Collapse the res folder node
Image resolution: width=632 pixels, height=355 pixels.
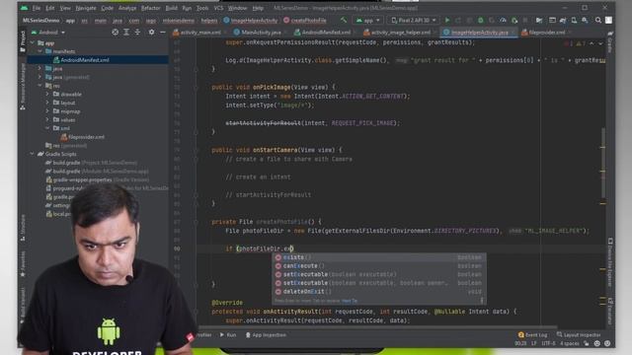pyautogui.click(x=39, y=86)
